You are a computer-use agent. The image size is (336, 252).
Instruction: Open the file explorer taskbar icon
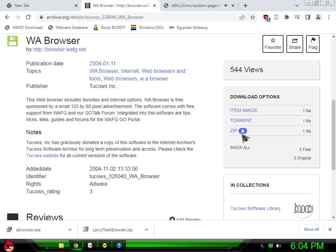coord(61,245)
